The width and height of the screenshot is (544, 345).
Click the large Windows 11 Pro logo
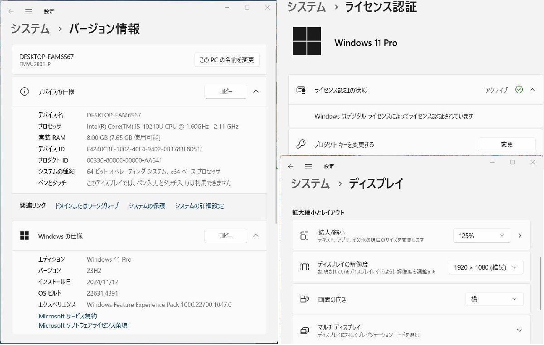307,41
